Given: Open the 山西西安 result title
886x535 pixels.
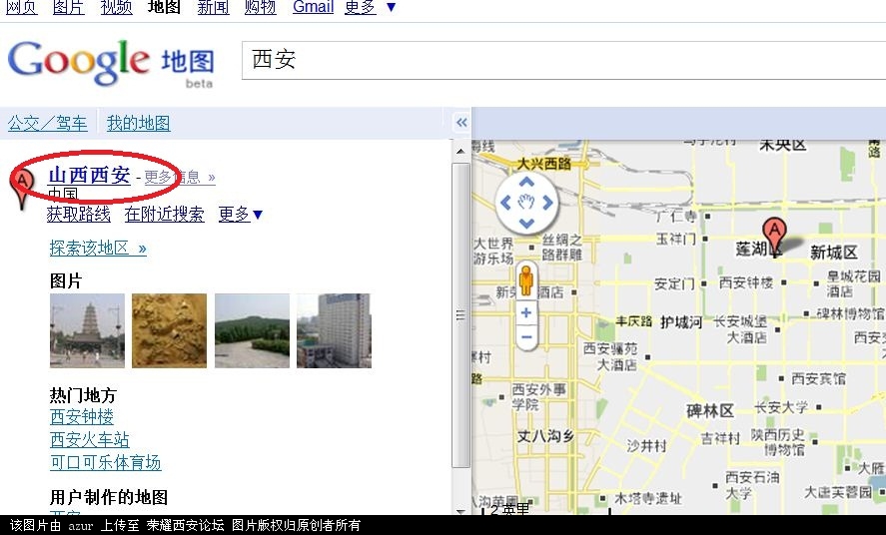Looking at the screenshot, I should [89, 176].
